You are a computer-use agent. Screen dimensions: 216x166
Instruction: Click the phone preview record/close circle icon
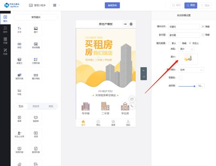tap(131, 24)
